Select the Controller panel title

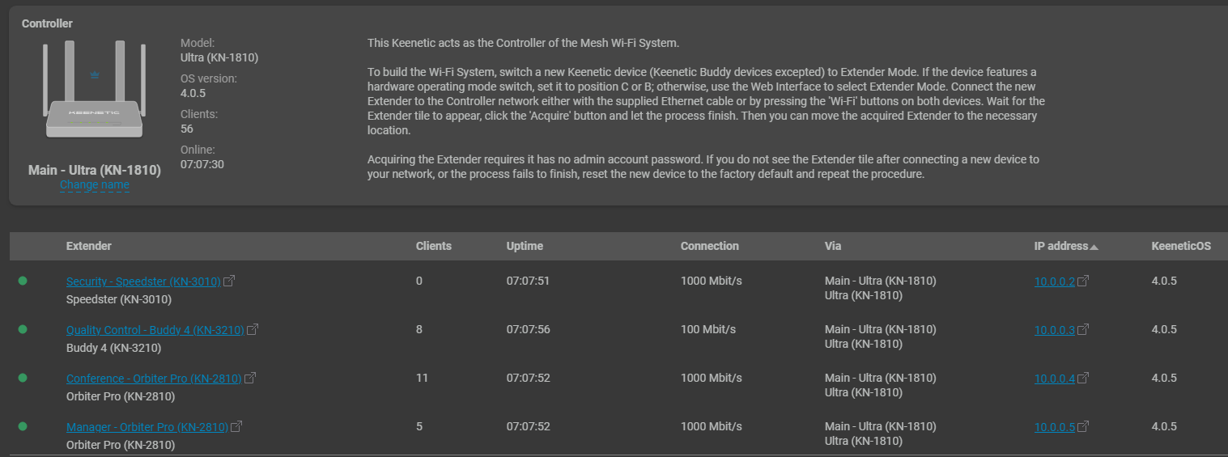pyautogui.click(x=47, y=23)
